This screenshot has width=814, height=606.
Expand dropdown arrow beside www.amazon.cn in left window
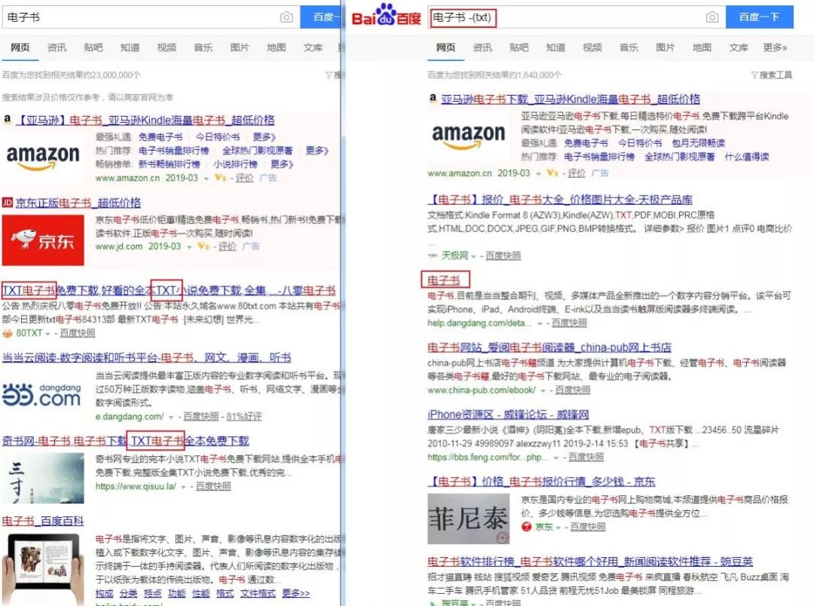pyautogui.click(x=206, y=178)
